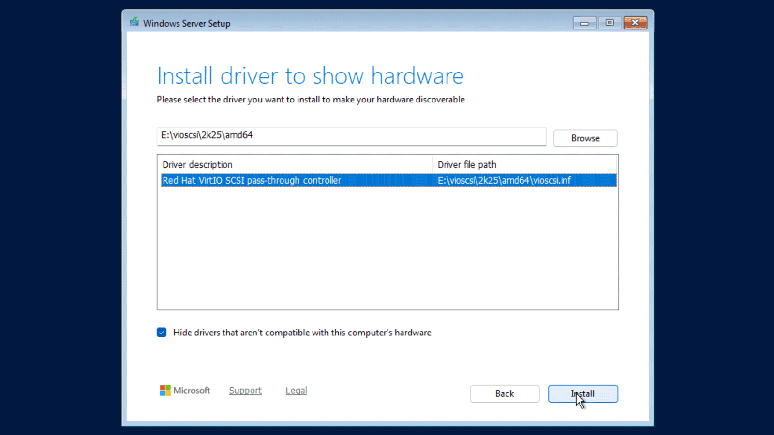Open the Legal link
This screenshot has width=774, height=435.
tap(296, 391)
